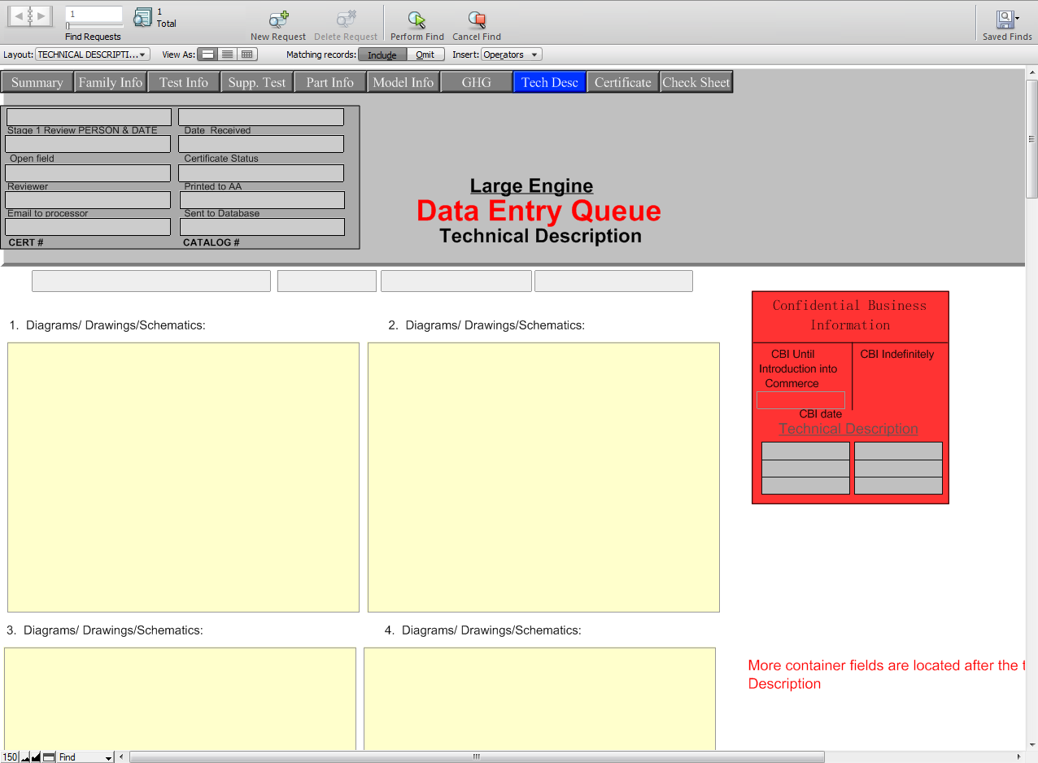The height and width of the screenshot is (763, 1038).
Task: Switch View As to list view
Action: pyautogui.click(x=228, y=54)
